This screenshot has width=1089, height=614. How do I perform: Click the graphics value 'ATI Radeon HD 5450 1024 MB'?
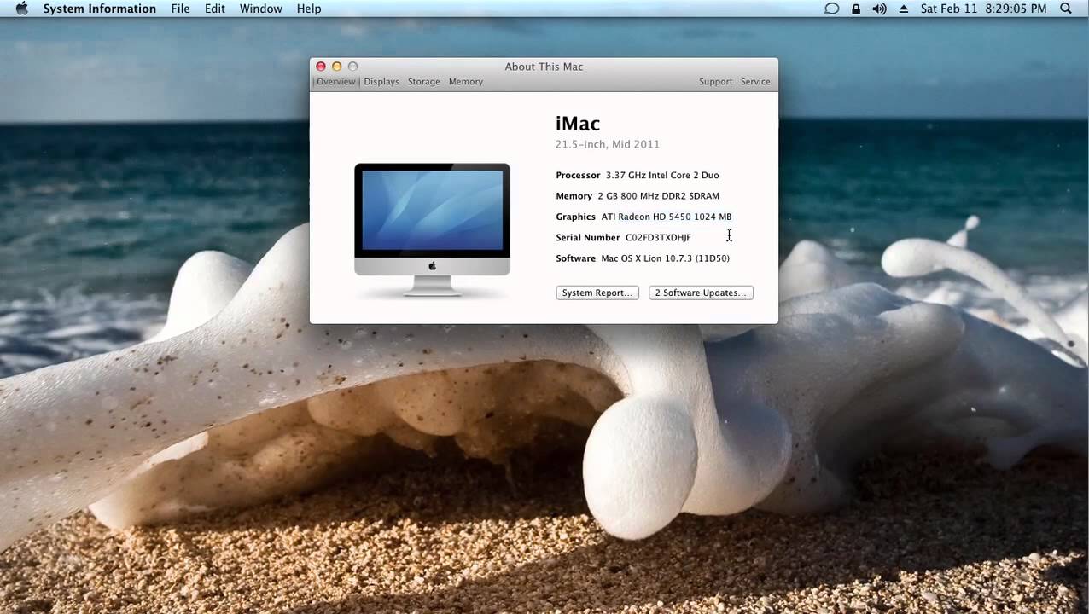(x=667, y=217)
